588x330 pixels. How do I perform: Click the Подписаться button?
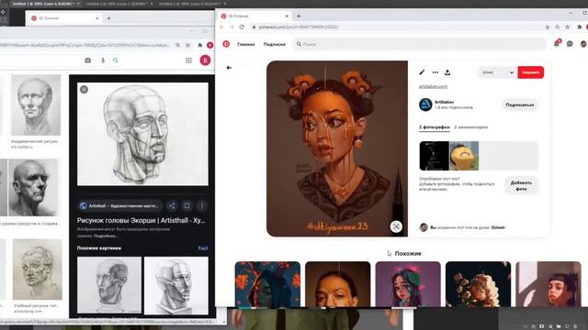coord(520,104)
